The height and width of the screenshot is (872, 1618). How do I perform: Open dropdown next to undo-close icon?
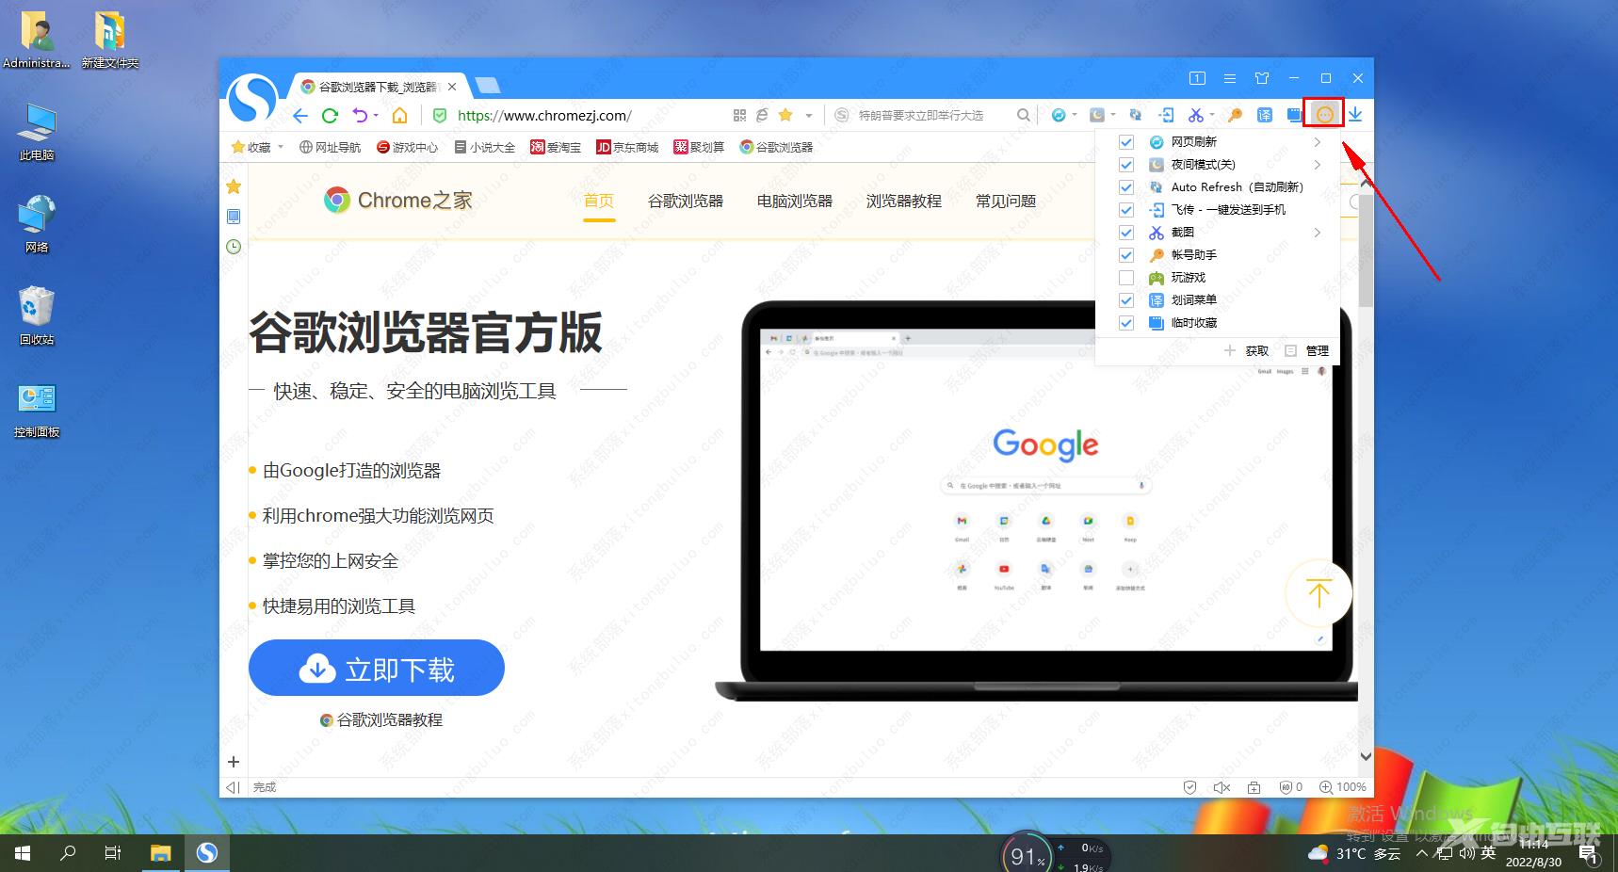click(376, 116)
